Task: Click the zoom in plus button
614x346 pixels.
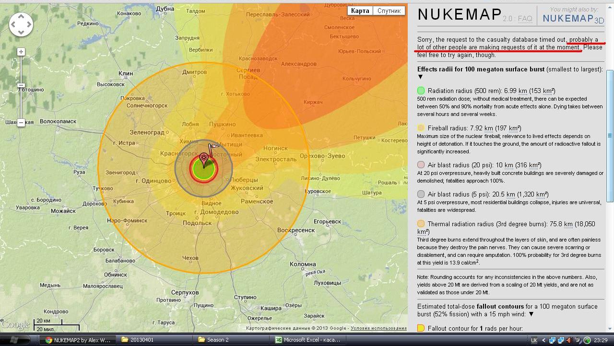Action: tap(21, 52)
